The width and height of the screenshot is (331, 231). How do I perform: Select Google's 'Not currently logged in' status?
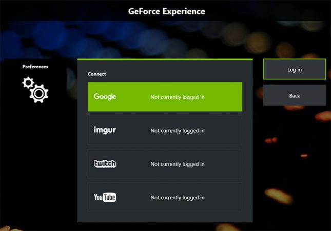point(178,97)
